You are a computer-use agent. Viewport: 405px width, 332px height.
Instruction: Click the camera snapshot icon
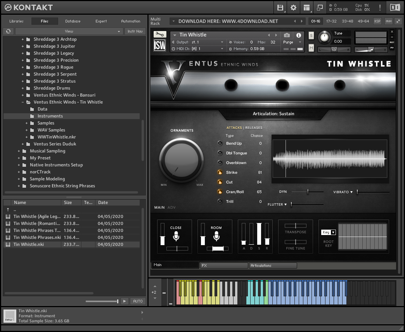click(x=287, y=35)
